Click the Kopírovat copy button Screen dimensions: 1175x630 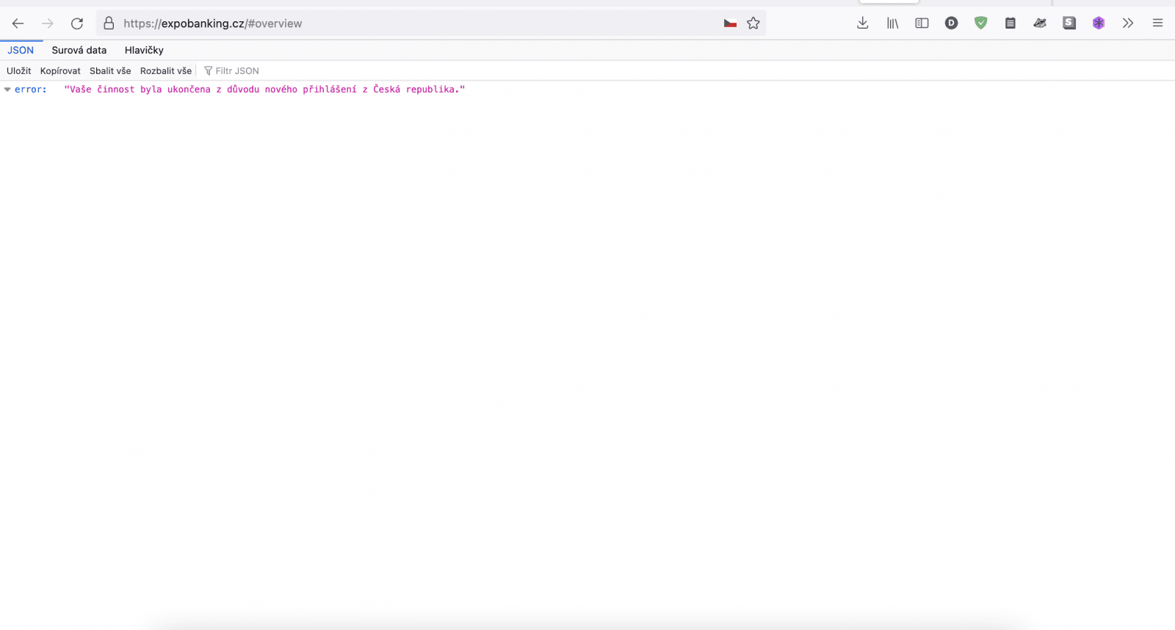pos(60,71)
